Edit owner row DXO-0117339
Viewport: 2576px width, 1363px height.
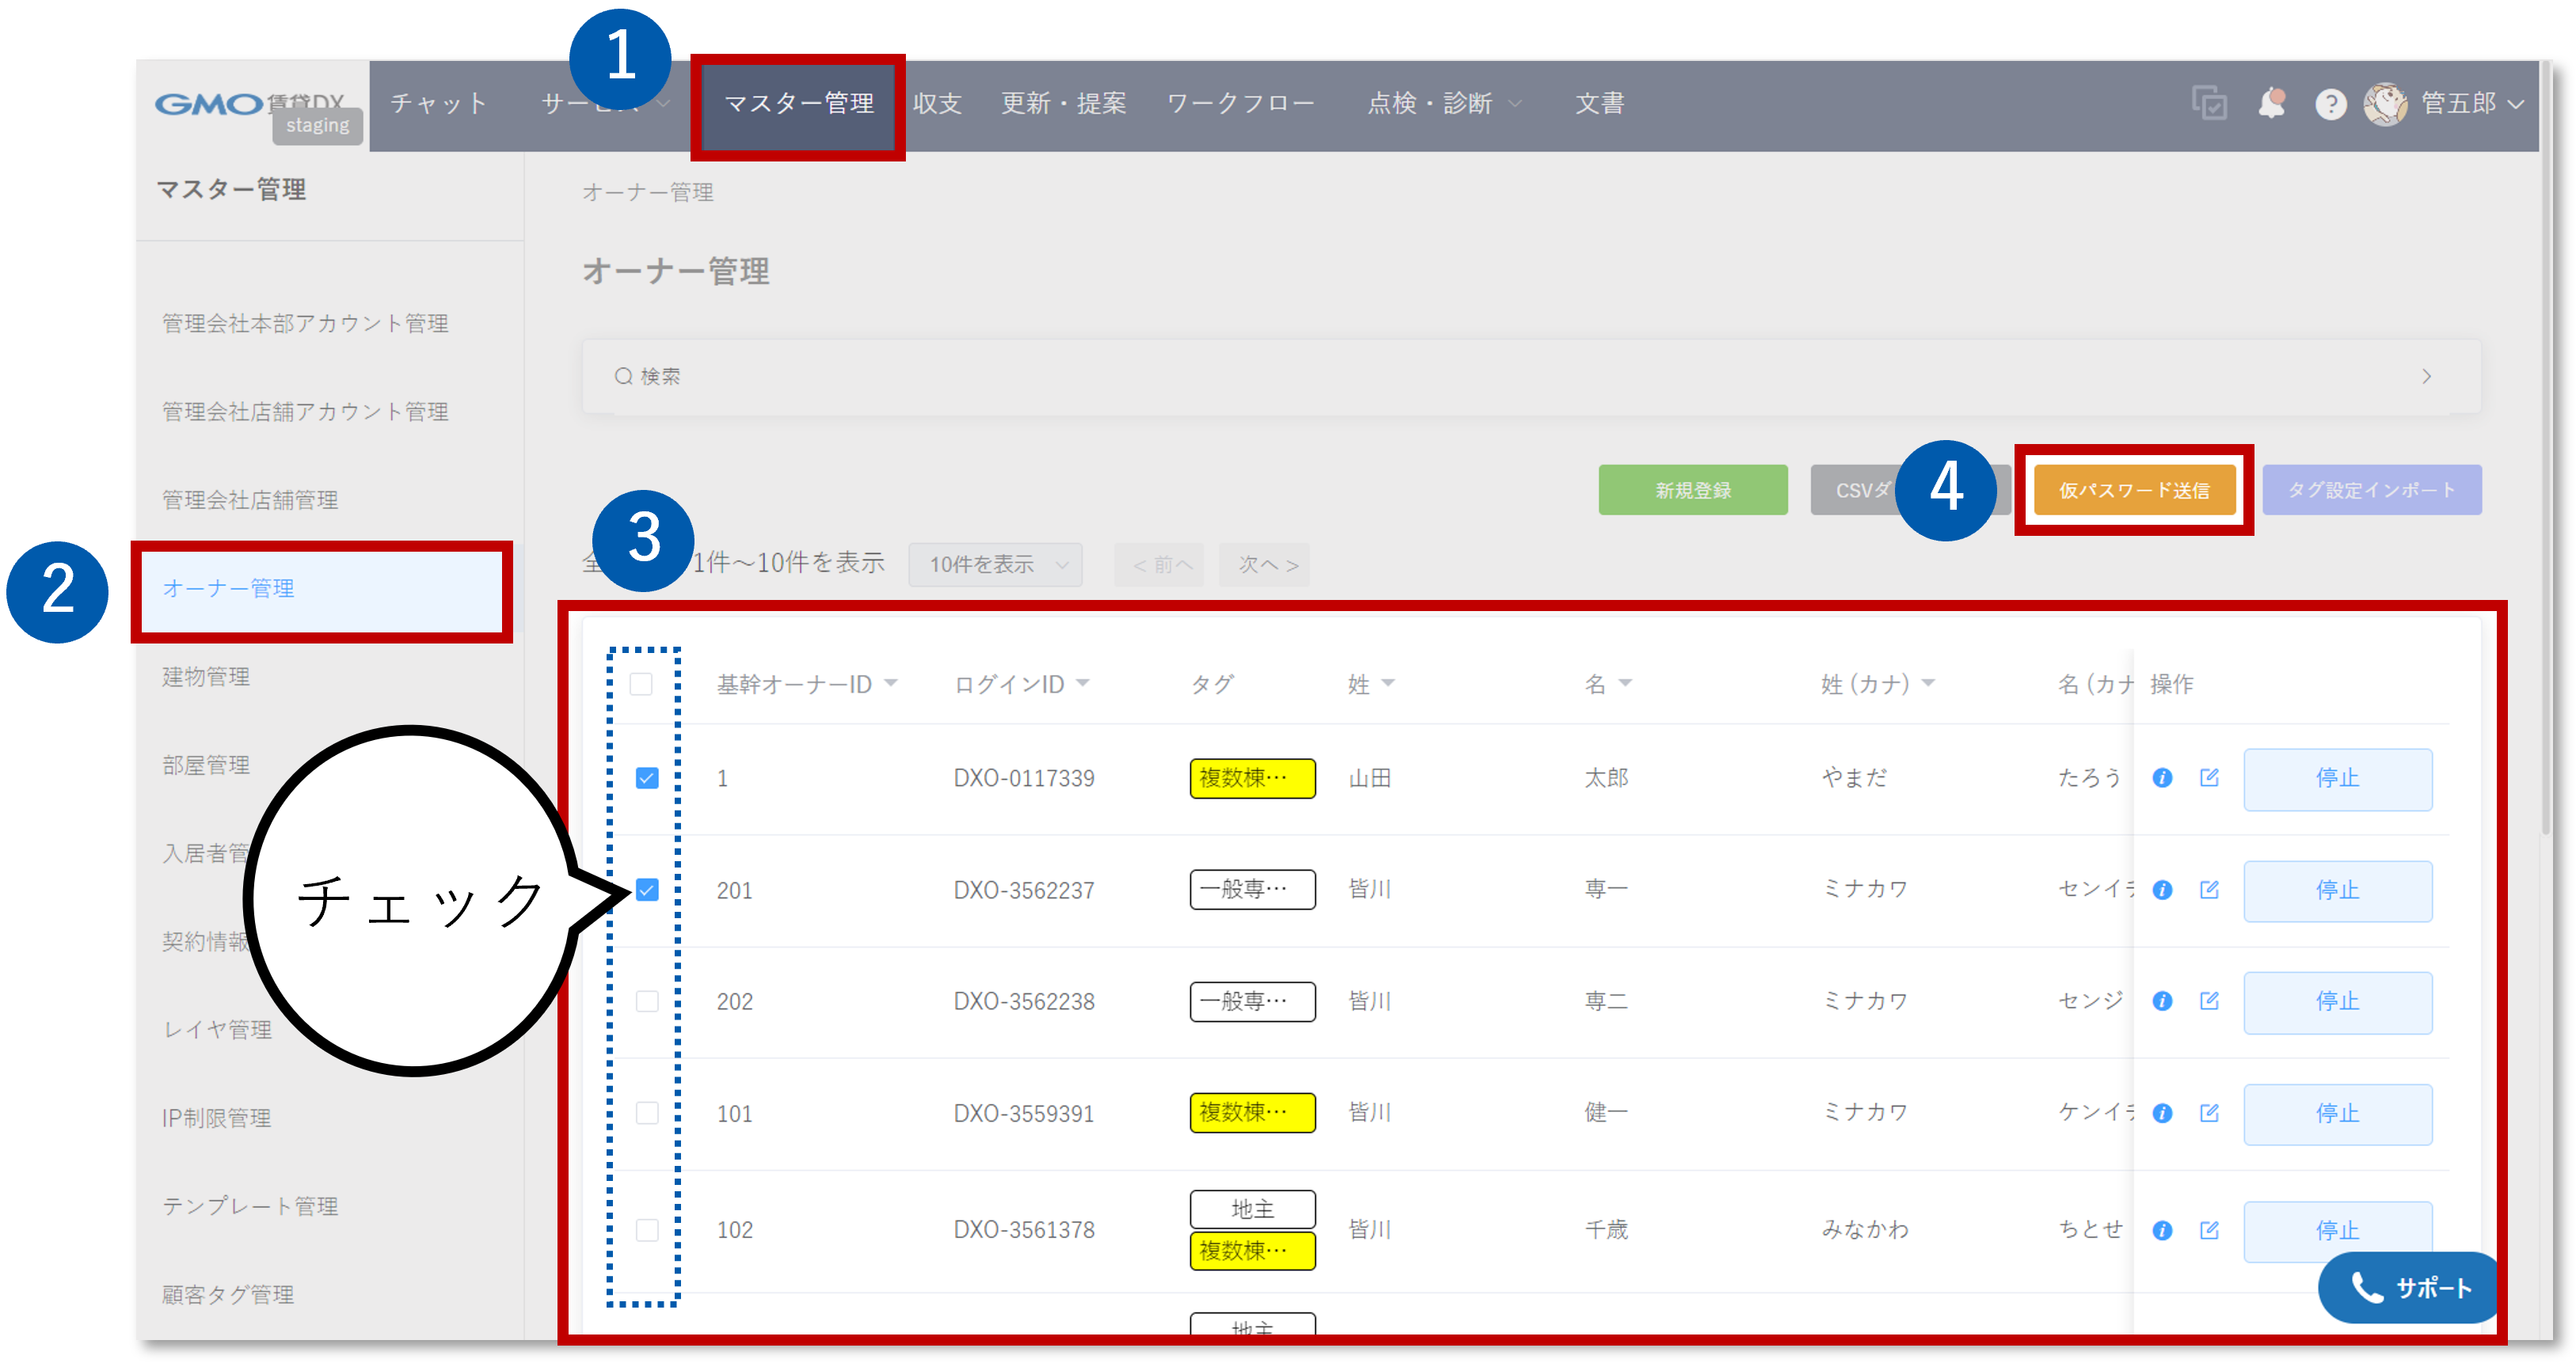pyautogui.click(x=2209, y=777)
